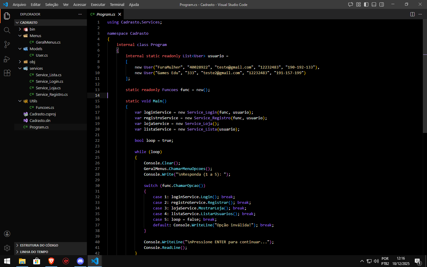Open the Copilot chat icon in title bar

(350, 4)
